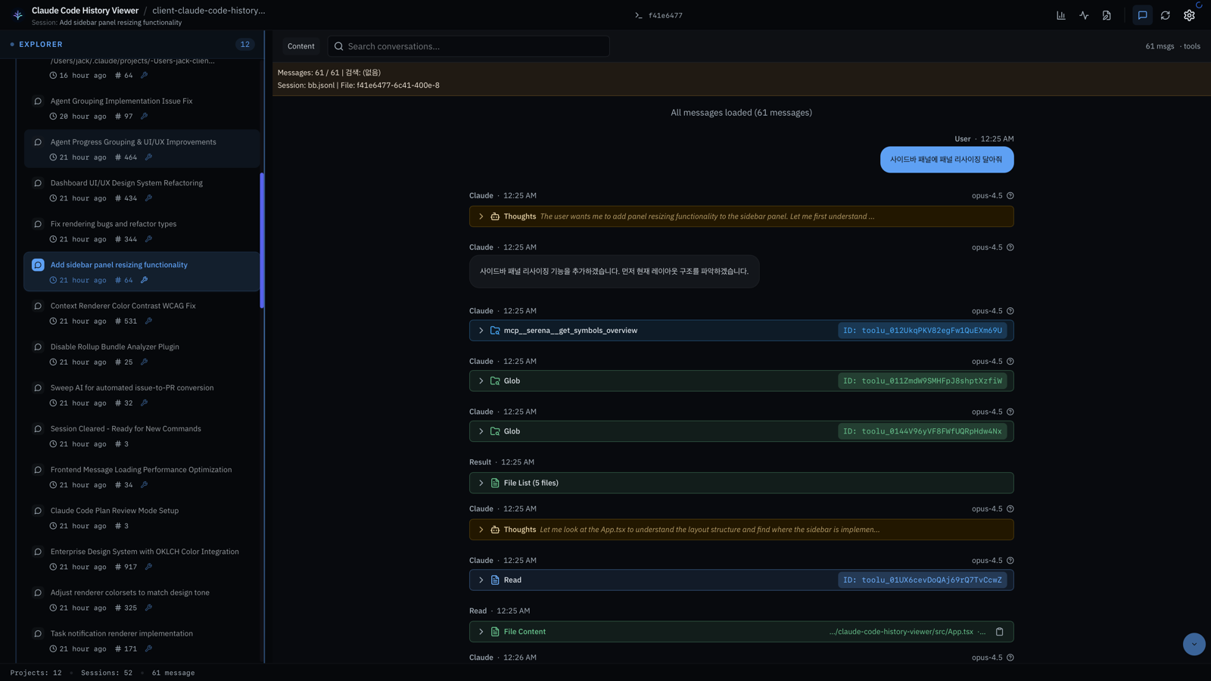1211x681 pixels.
Task: Click the search magnifier icon
Action: pyautogui.click(x=339, y=46)
